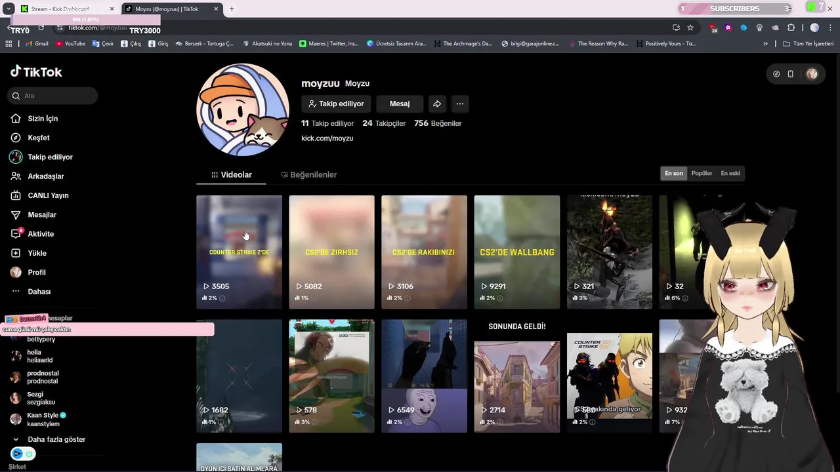This screenshot has width=840, height=472.
Task: Click the 11 Takip ediliyor count
Action: pos(327,123)
